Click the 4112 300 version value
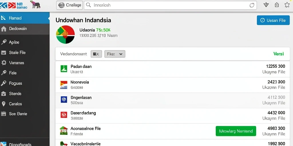 (x=276, y=97)
